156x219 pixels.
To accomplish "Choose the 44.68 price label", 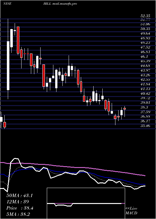I will [145, 66].
